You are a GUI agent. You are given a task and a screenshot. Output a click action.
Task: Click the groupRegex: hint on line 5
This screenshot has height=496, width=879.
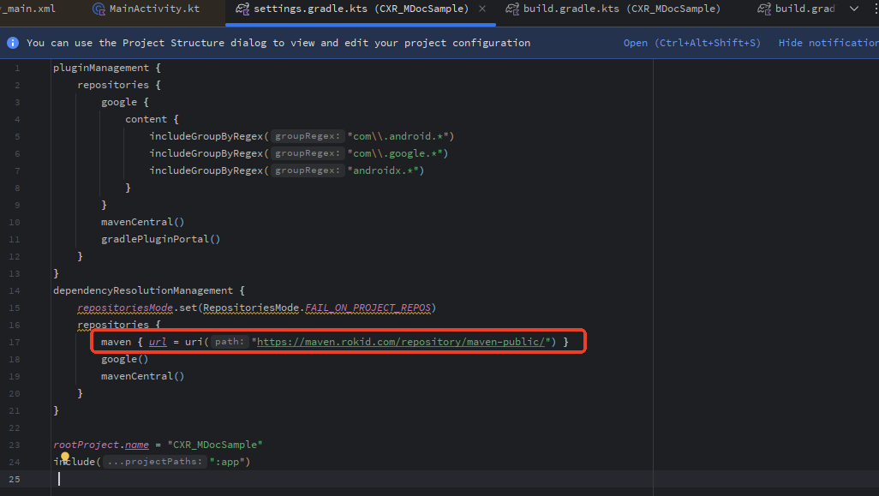point(308,136)
